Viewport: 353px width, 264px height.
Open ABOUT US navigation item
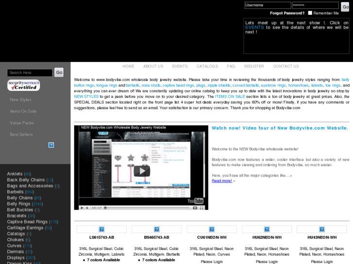153,66
